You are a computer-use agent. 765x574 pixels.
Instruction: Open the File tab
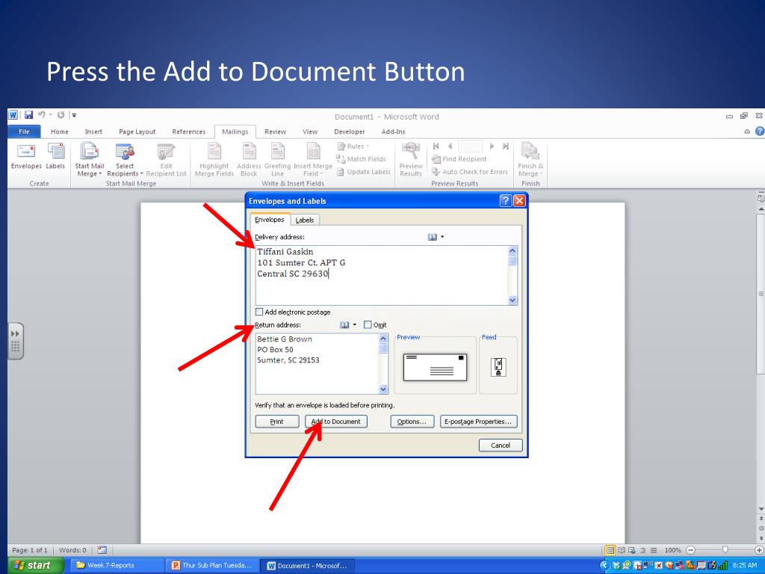point(24,132)
